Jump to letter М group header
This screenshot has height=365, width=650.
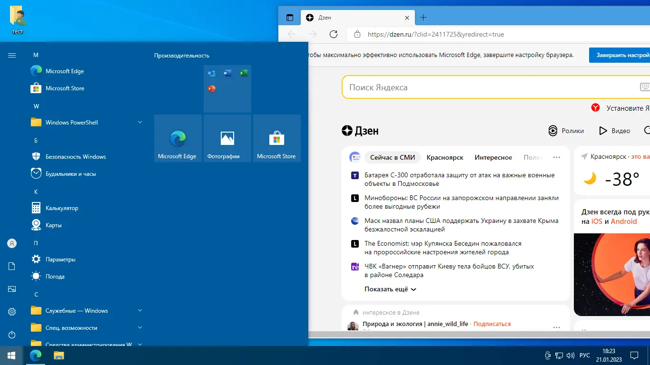(36, 55)
